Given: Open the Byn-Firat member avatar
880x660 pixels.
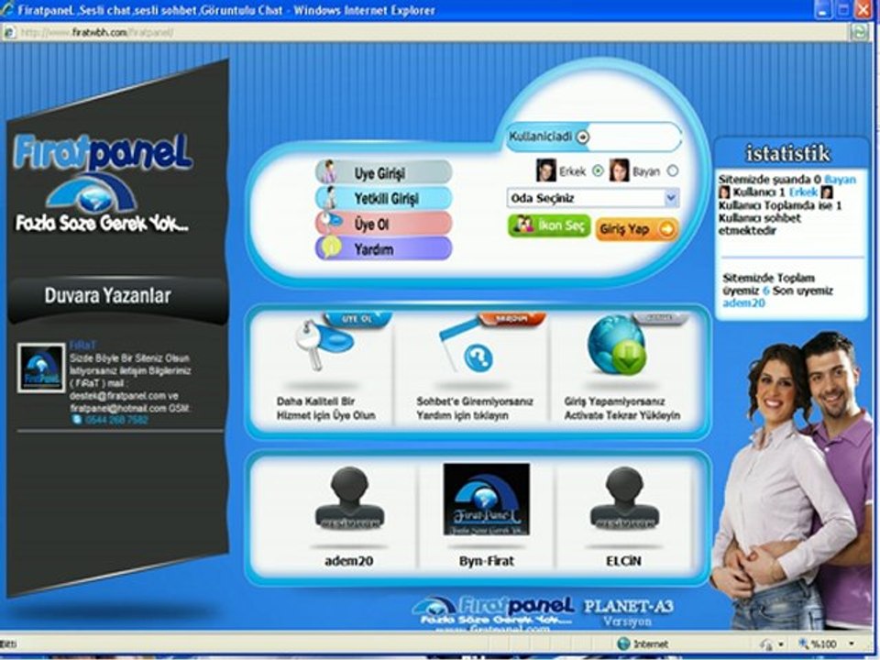Looking at the screenshot, I should click(x=486, y=499).
